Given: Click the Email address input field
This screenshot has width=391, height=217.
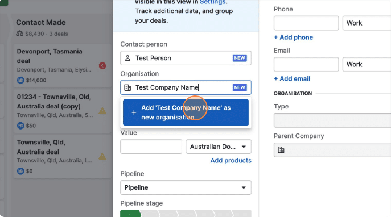Looking at the screenshot, I should point(306,64).
